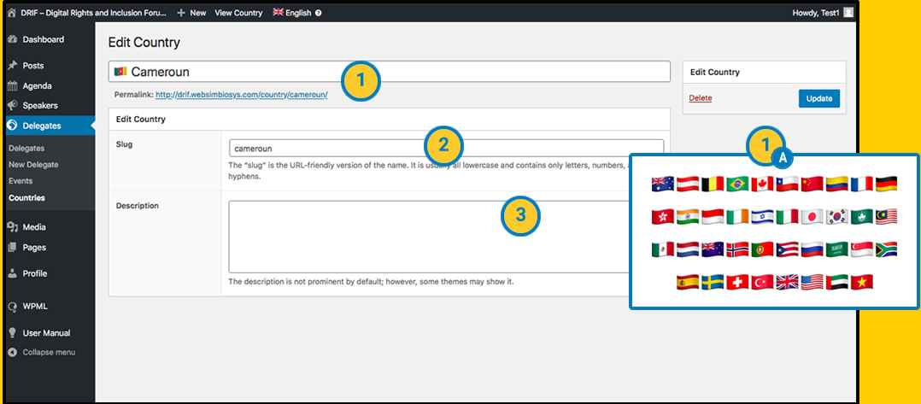Choose the Brazil flag emoji
Viewport: 921px width, 404px height.
pos(737,184)
